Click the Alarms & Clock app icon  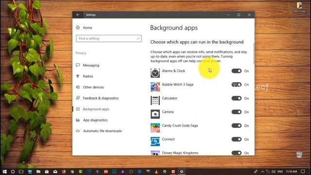[x=155, y=73]
